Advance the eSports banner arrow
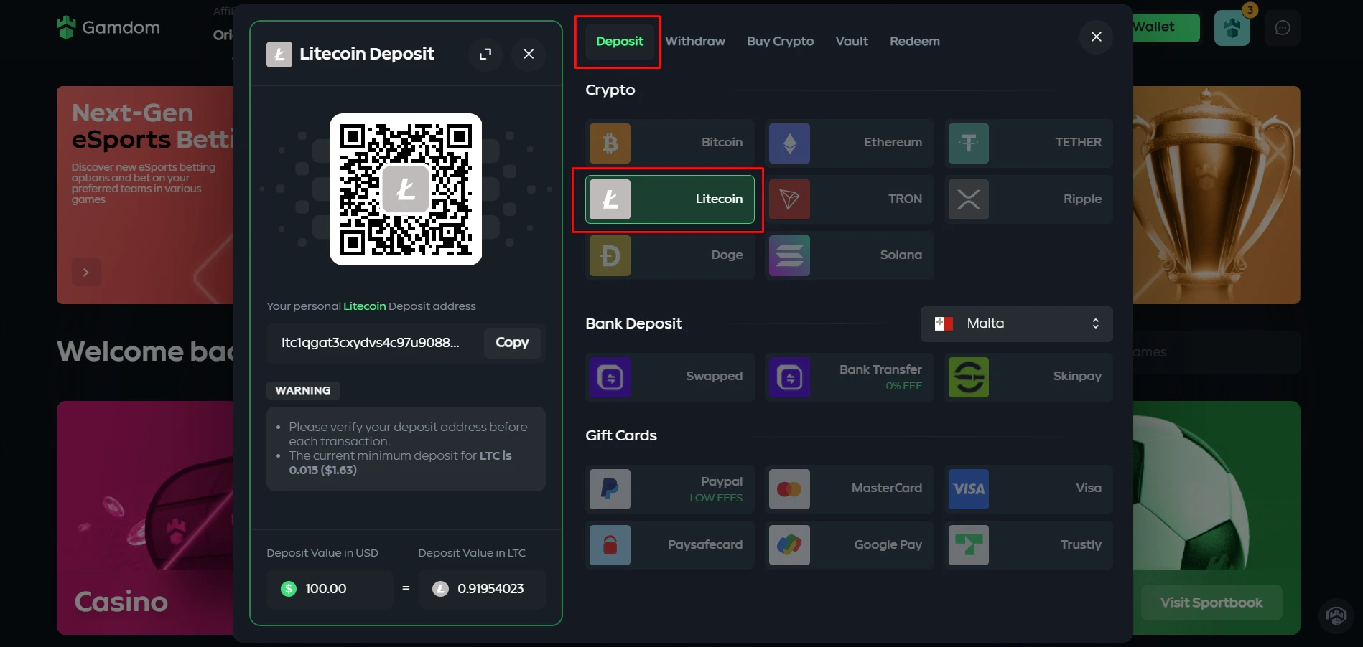The width and height of the screenshot is (1363, 647). [86, 273]
